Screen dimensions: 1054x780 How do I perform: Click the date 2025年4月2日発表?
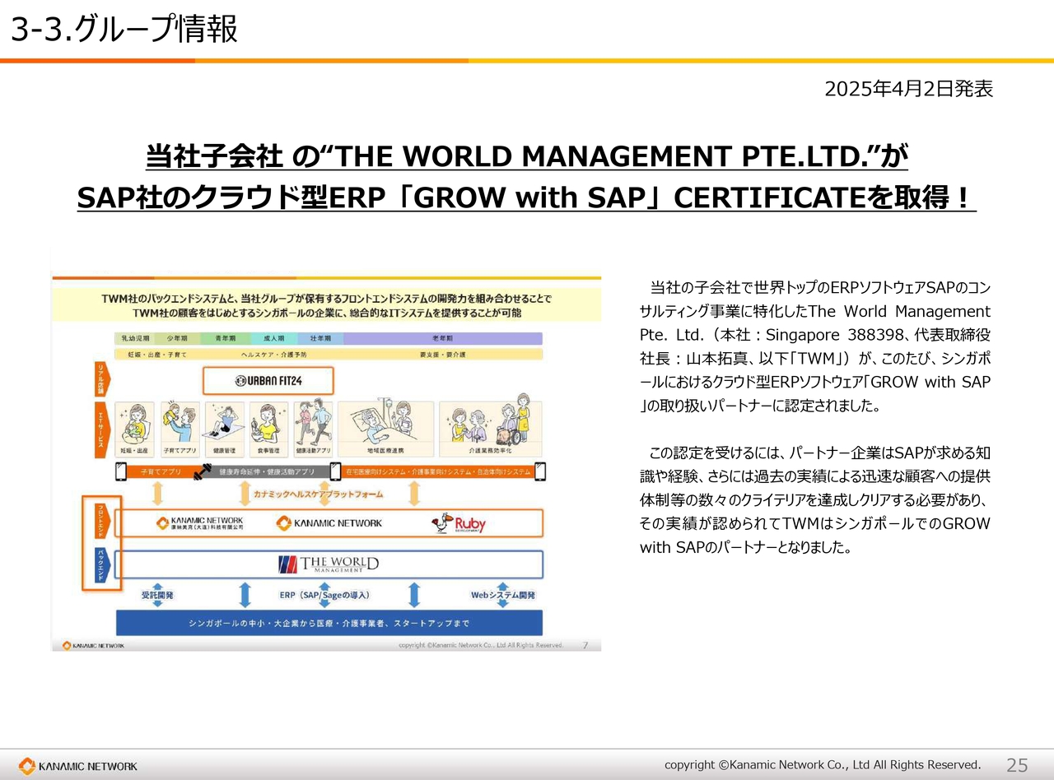click(909, 89)
